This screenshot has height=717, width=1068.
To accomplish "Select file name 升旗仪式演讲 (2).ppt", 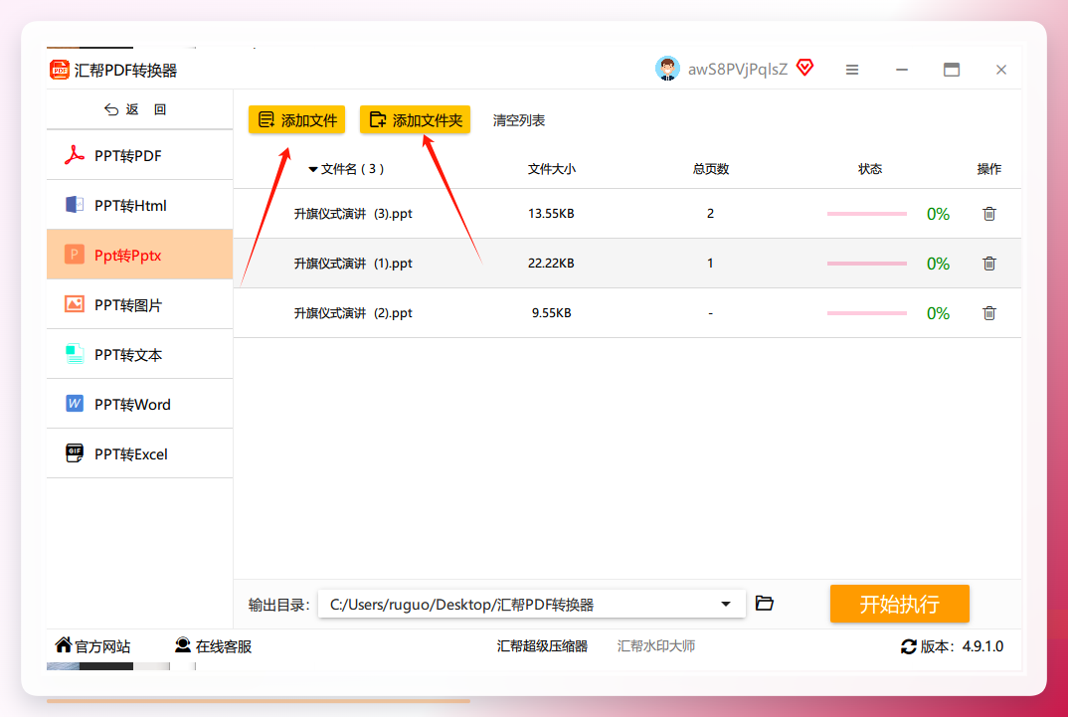I will point(353,313).
